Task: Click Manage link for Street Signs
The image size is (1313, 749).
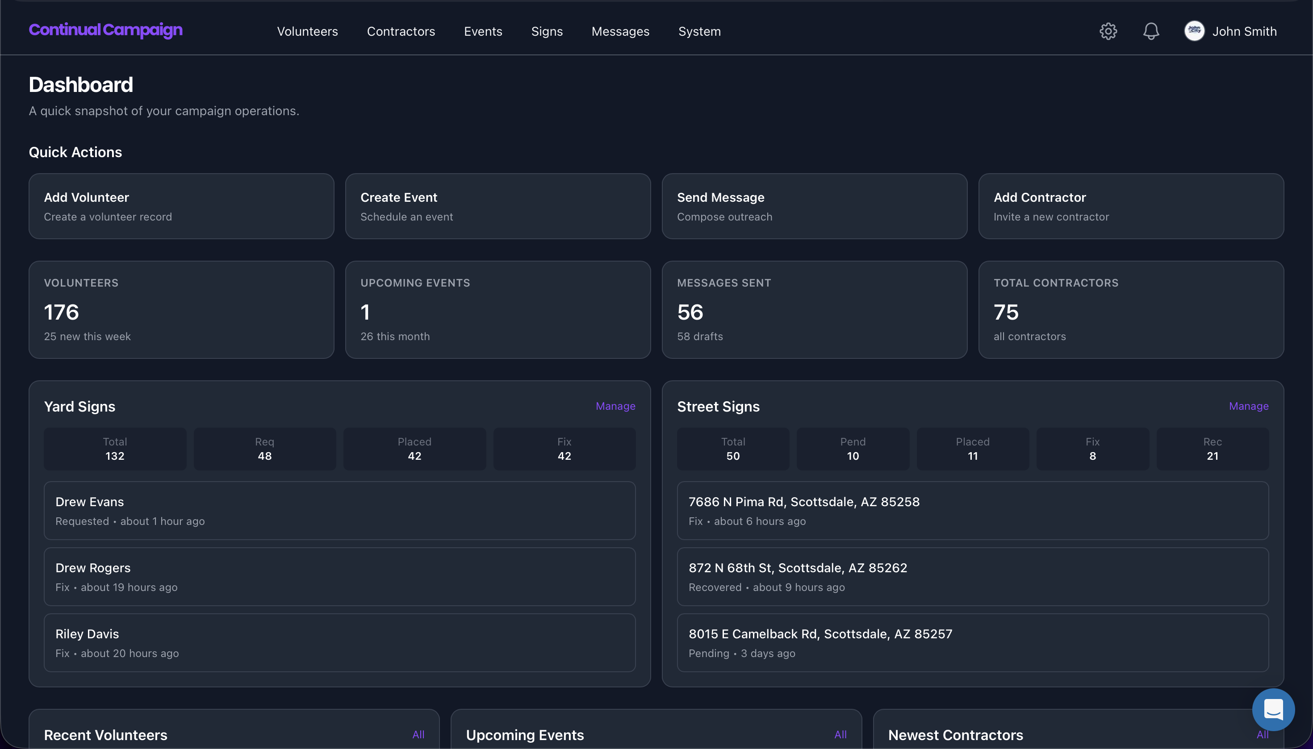Action: point(1248,406)
